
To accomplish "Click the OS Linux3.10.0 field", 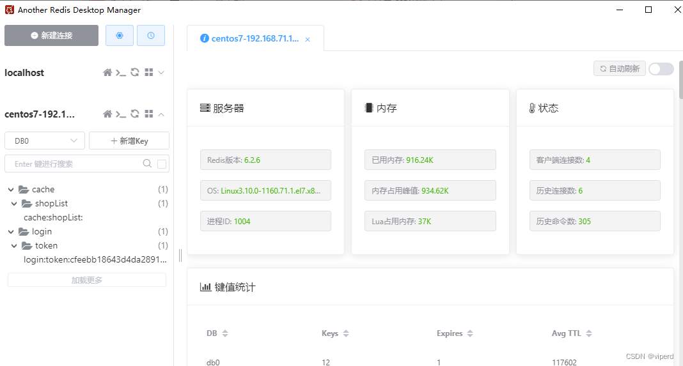I will tap(265, 190).
